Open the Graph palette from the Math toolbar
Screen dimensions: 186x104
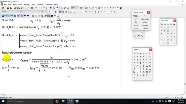click(x=6, y=16)
